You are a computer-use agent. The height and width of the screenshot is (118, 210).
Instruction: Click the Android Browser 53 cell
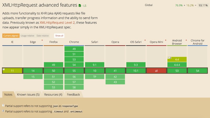[177, 71]
